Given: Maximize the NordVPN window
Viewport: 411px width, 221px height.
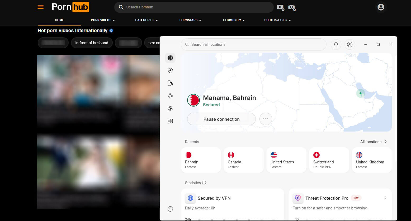Looking at the screenshot, I should [378, 44].
